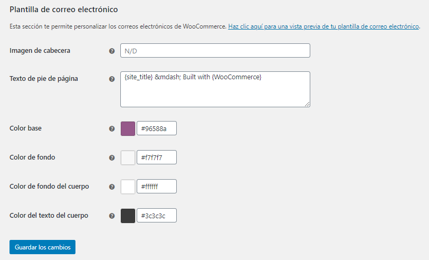Open the email template preview link

[323, 26]
